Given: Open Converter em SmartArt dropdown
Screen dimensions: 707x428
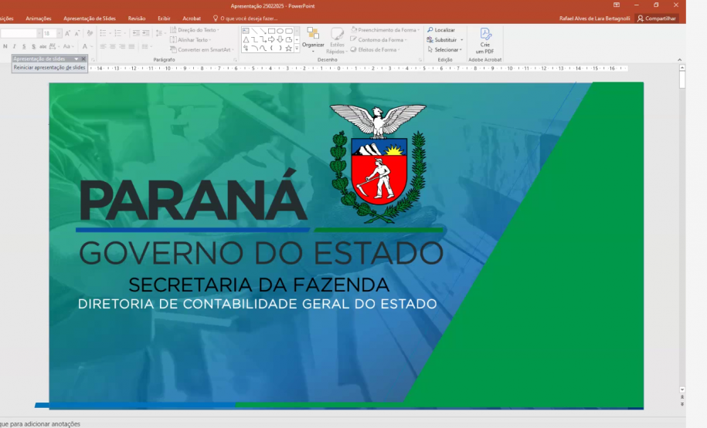Looking at the screenshot, I should tap(202, 49).
